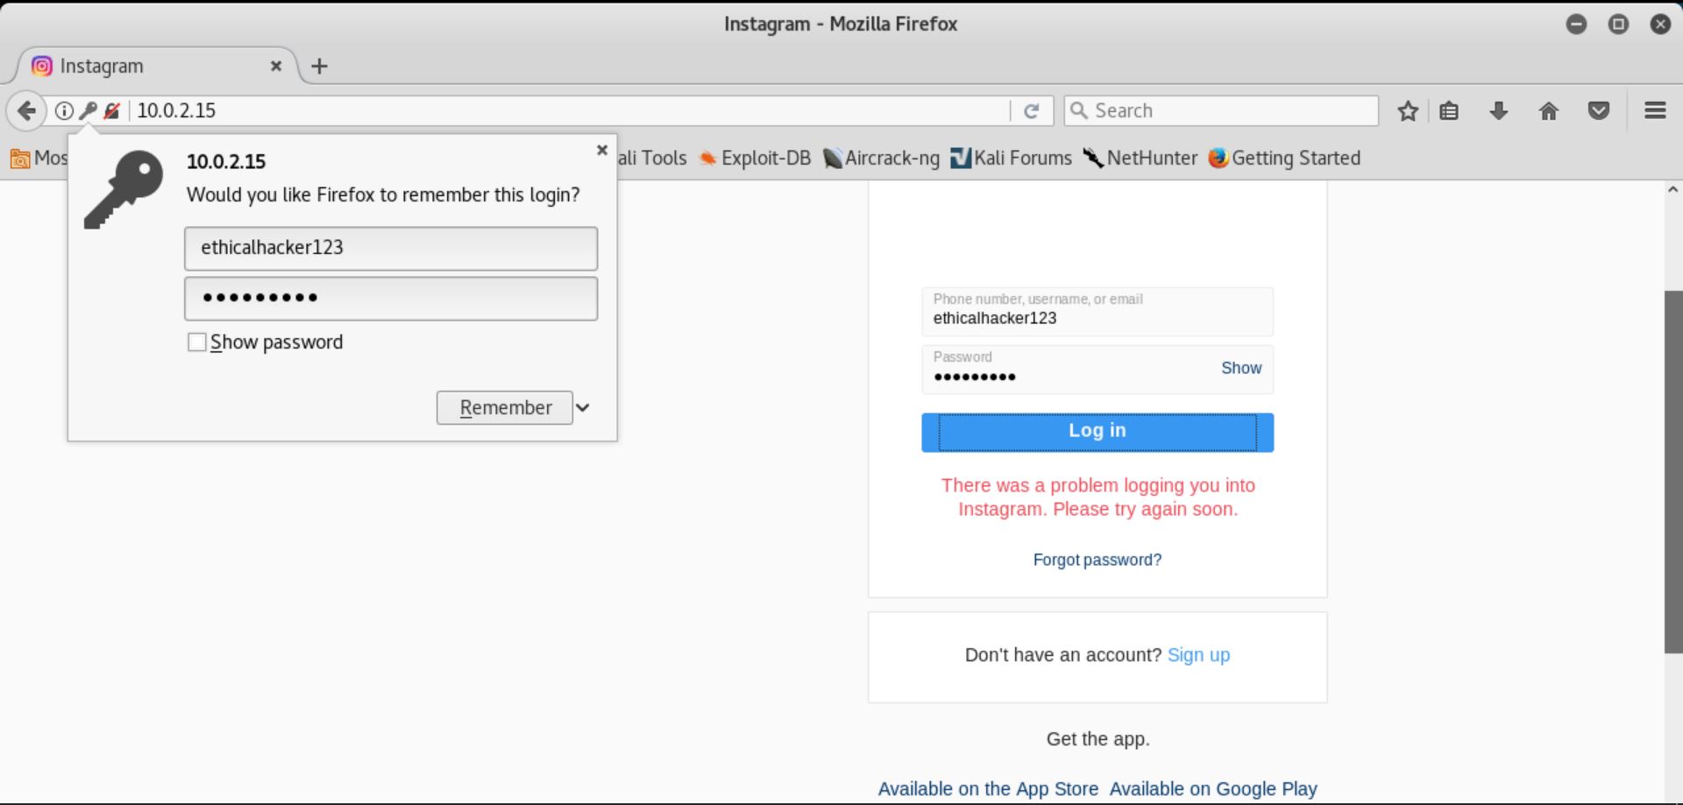Click the scrollbar up arrow

pyautogui.click(x=1672, y=189)
